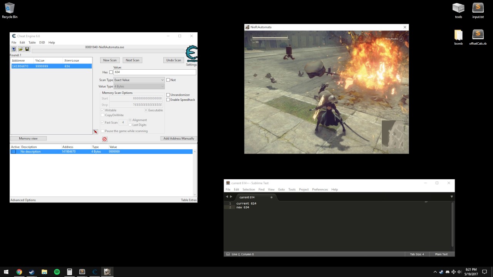Open Tab Size: 4 selector in Sublime
The height and width of the screenshot is (277, 493).
[x=417, y=254]
